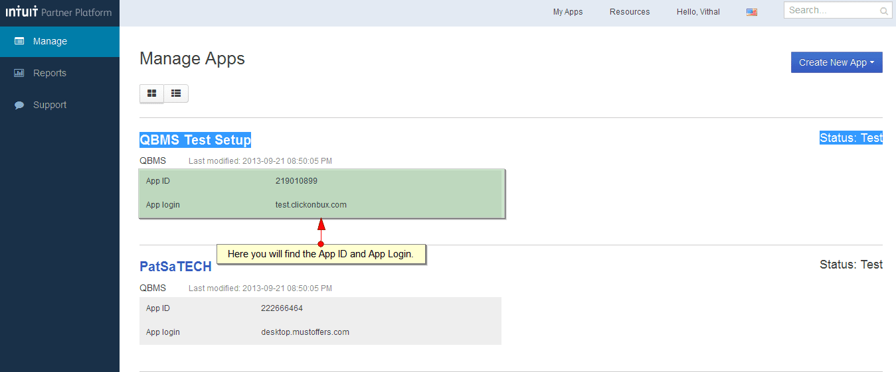Switch to list view of apps
The width and height of the screenshot is (896, 372).
[x=176, y=93]
